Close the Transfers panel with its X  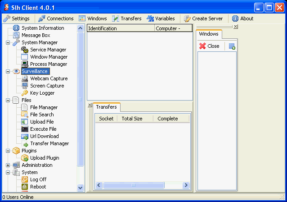click(x=90, y=105)
